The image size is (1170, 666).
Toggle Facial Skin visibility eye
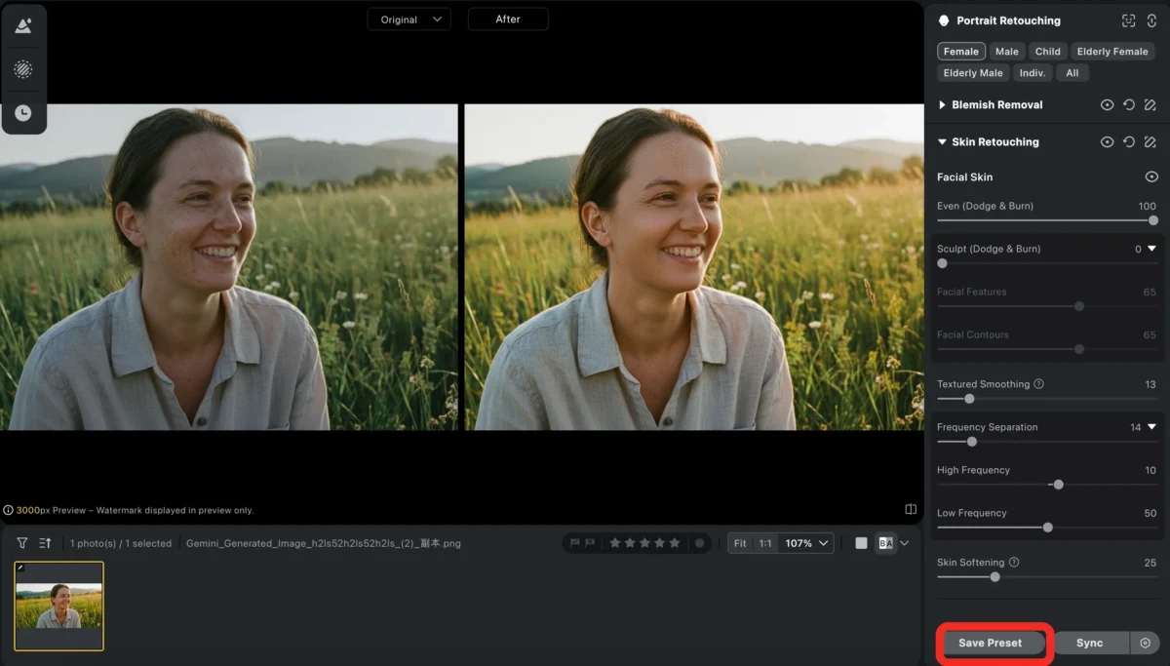[1151, 177]
